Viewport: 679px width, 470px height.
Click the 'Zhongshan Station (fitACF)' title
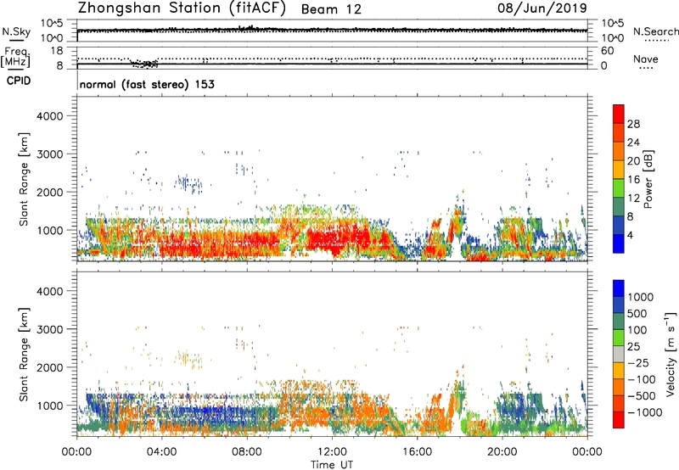(182, 8)
